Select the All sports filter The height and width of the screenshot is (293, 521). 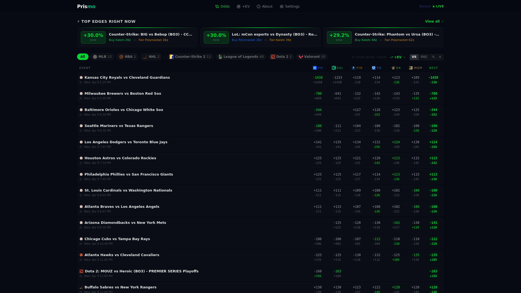(x=83, y=57)
